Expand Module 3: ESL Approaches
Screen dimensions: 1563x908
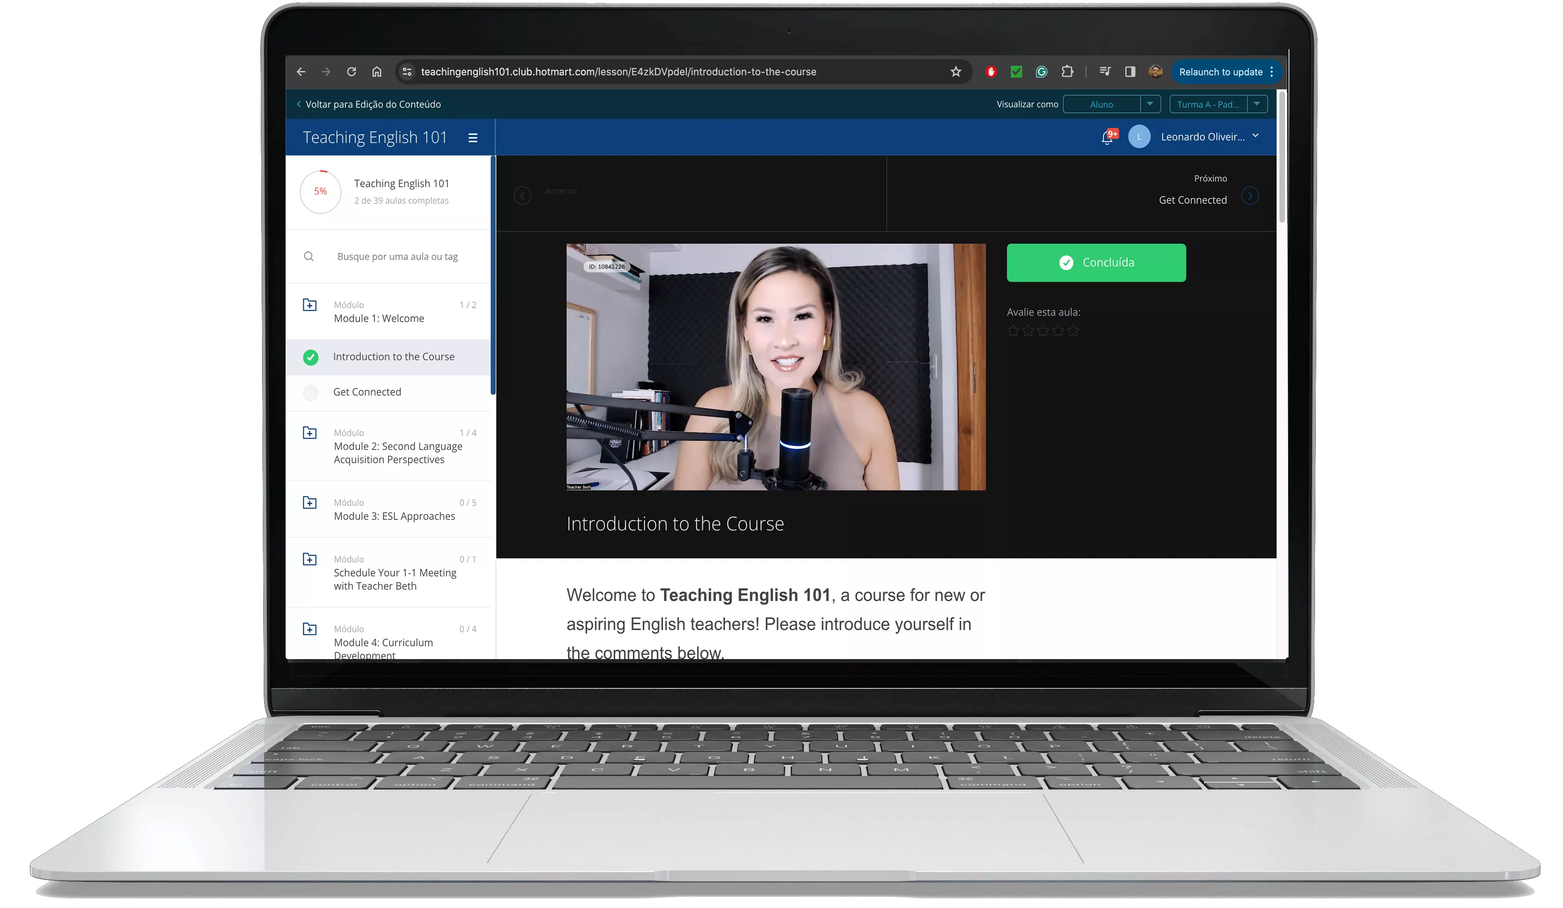[394, 516]
